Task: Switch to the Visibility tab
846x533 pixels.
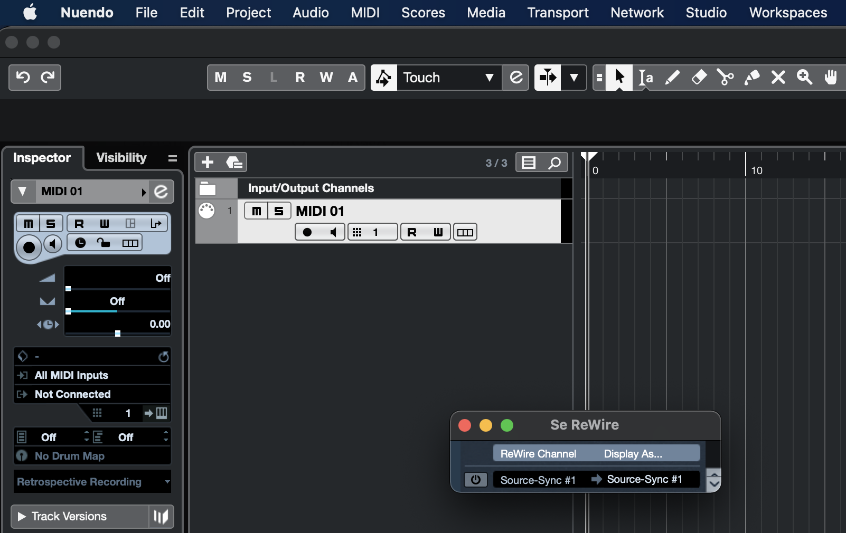Action: (x=121, y=158)
